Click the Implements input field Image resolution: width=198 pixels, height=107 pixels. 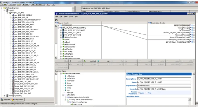coord(164,86)
